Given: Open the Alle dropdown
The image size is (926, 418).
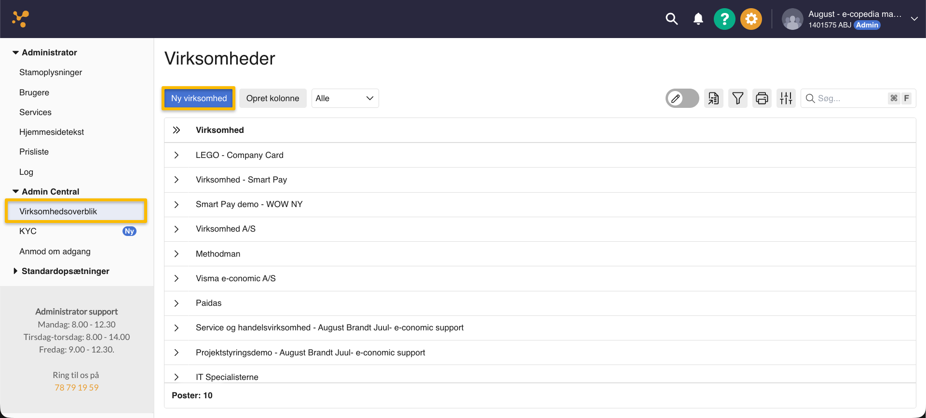Looking at the screenshot, I should (x=345, y=98).
